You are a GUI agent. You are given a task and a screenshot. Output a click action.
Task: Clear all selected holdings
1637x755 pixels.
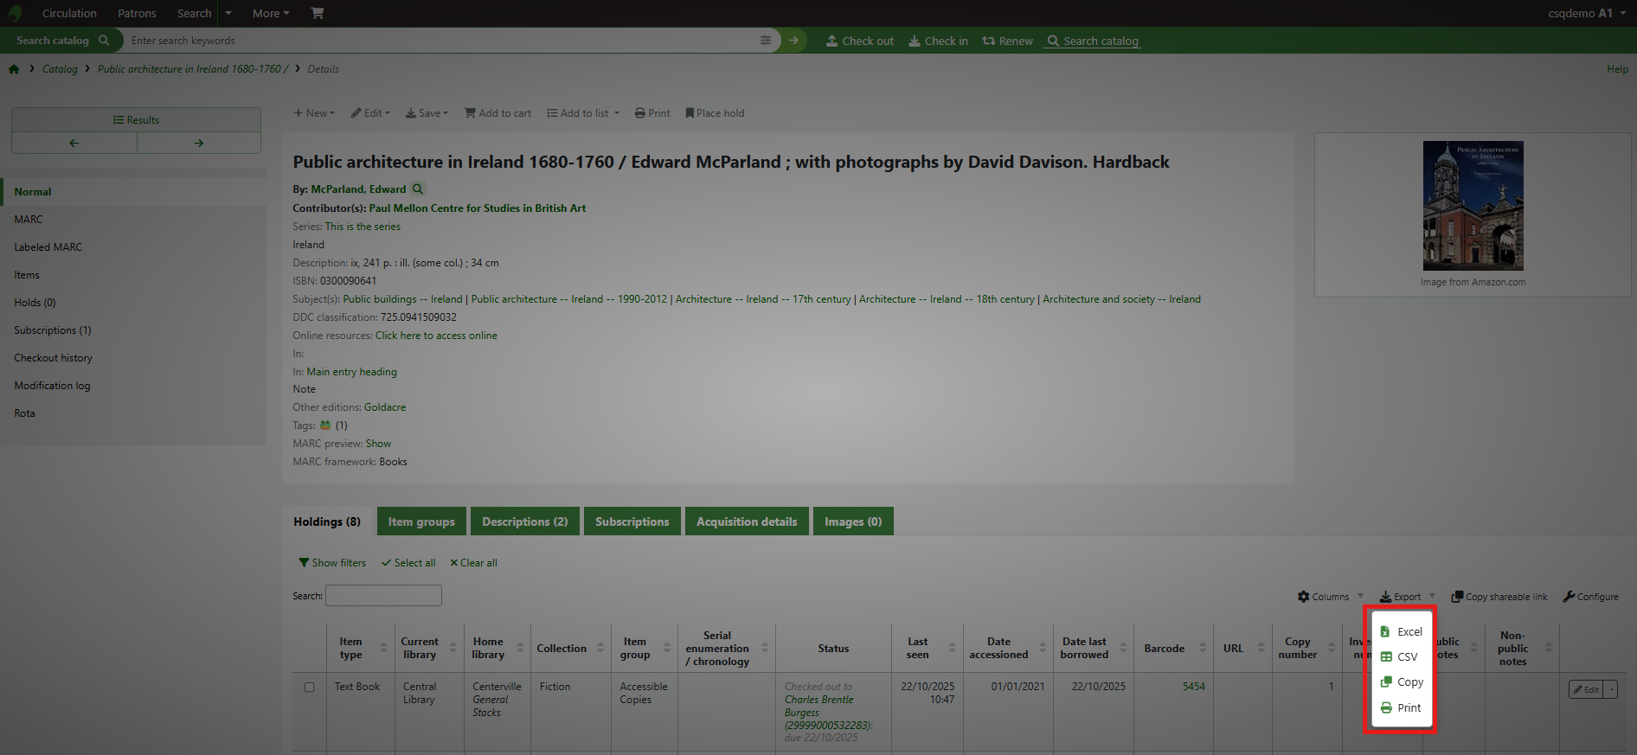tap(473, 563)
